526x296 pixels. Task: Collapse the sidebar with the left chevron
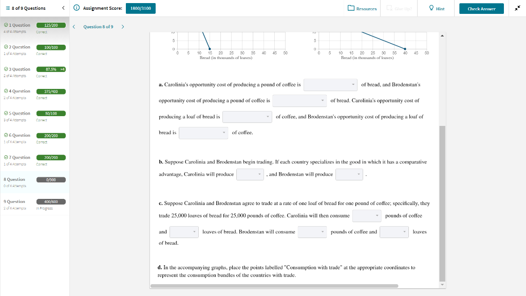coord(63,8)
